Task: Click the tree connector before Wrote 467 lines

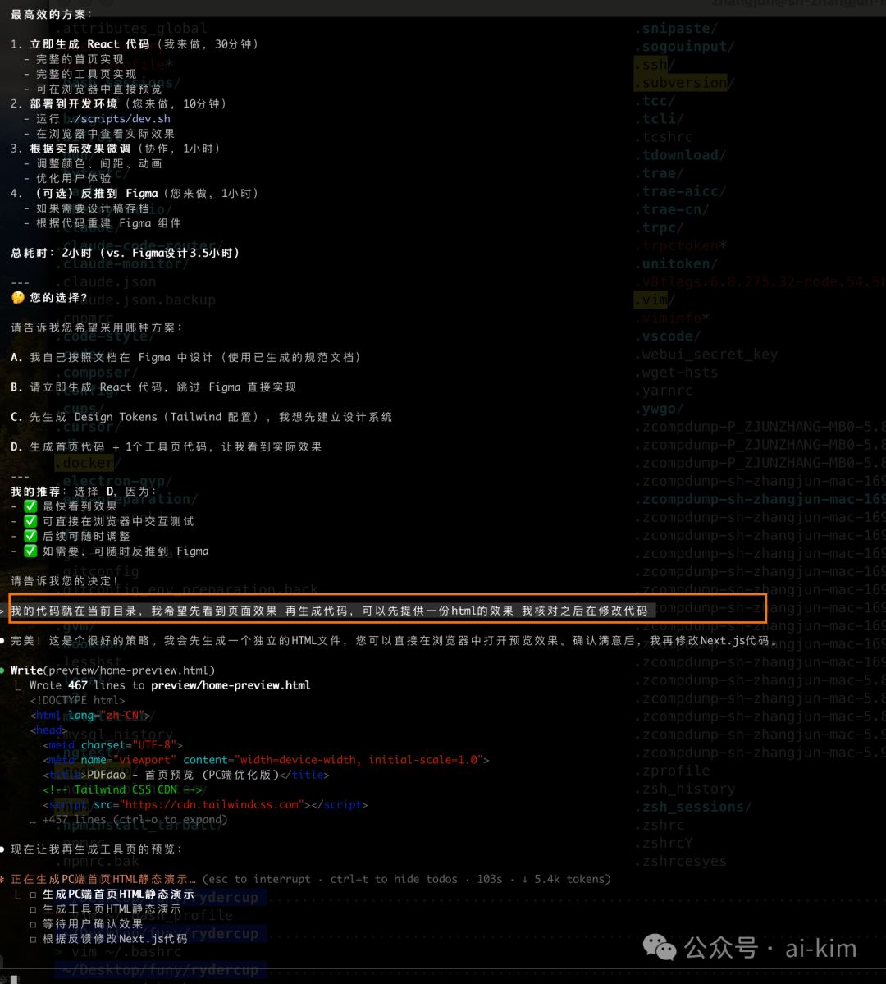Action: click(18, 685)
